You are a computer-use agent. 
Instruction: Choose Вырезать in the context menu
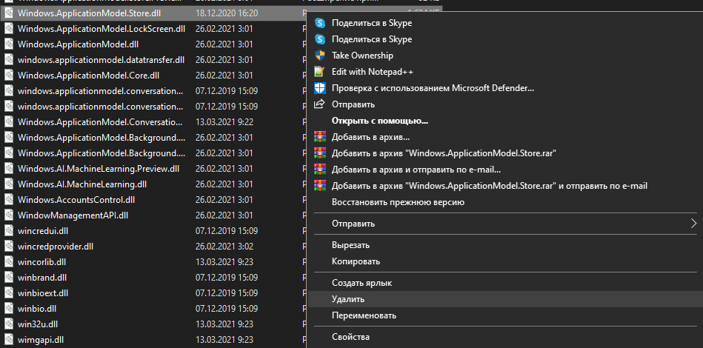point(350,245)
